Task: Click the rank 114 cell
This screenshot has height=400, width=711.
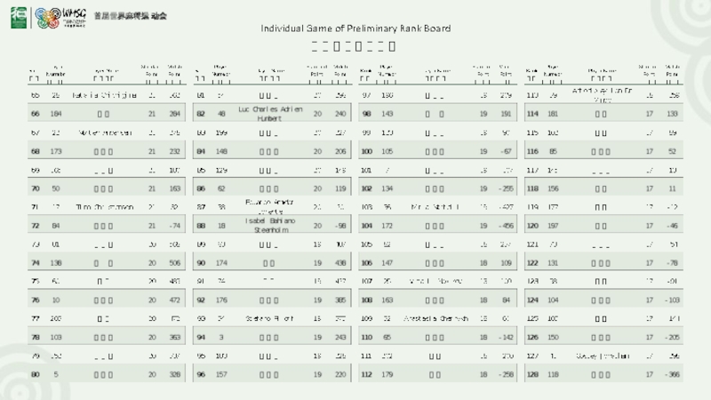Action: point(532,114)
